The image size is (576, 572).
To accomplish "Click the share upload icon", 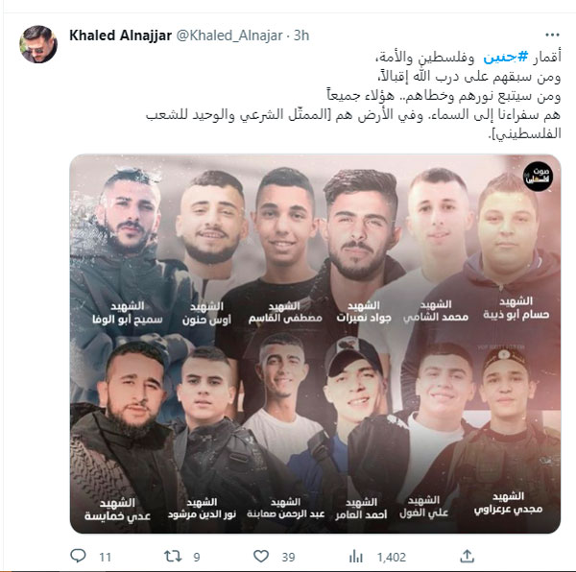I will (x=467, y=556).
